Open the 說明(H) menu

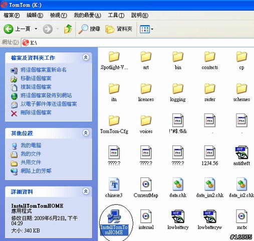140,16
